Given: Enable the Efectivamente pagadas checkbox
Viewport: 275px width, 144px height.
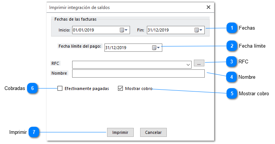Looking at the screenshot, I should pos(60,88).
